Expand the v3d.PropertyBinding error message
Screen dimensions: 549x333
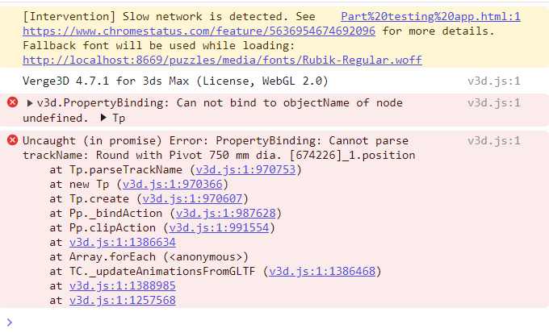click(x=30, y=103)
